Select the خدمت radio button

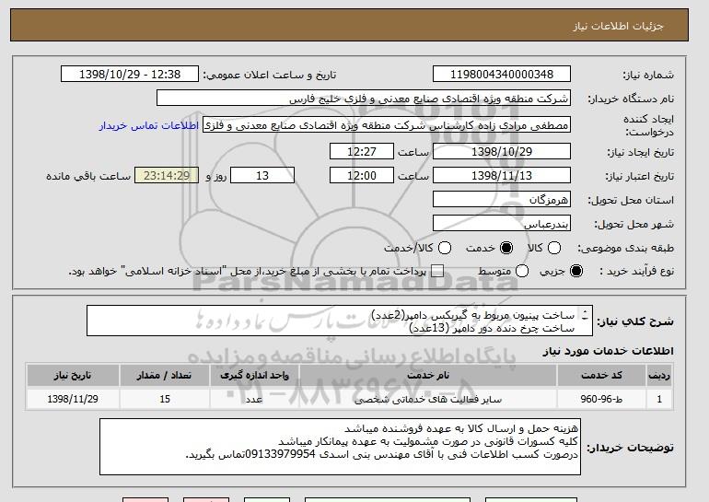click(506, 248)
